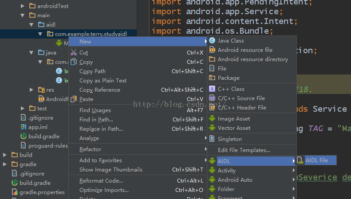
Task: Click the Java Class icon in submenu
Action: coord(212,40)
